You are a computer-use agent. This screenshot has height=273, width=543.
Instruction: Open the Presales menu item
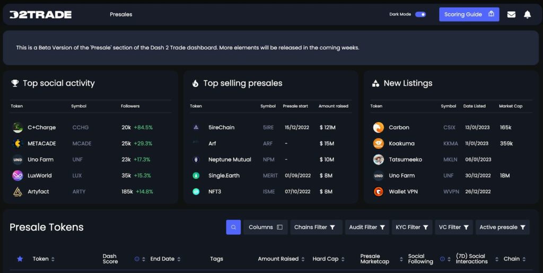click(x=121, y=14)
